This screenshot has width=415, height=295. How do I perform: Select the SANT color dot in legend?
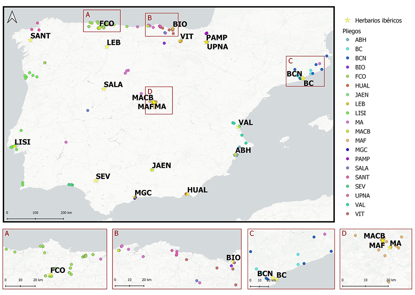tap(347, 177)
